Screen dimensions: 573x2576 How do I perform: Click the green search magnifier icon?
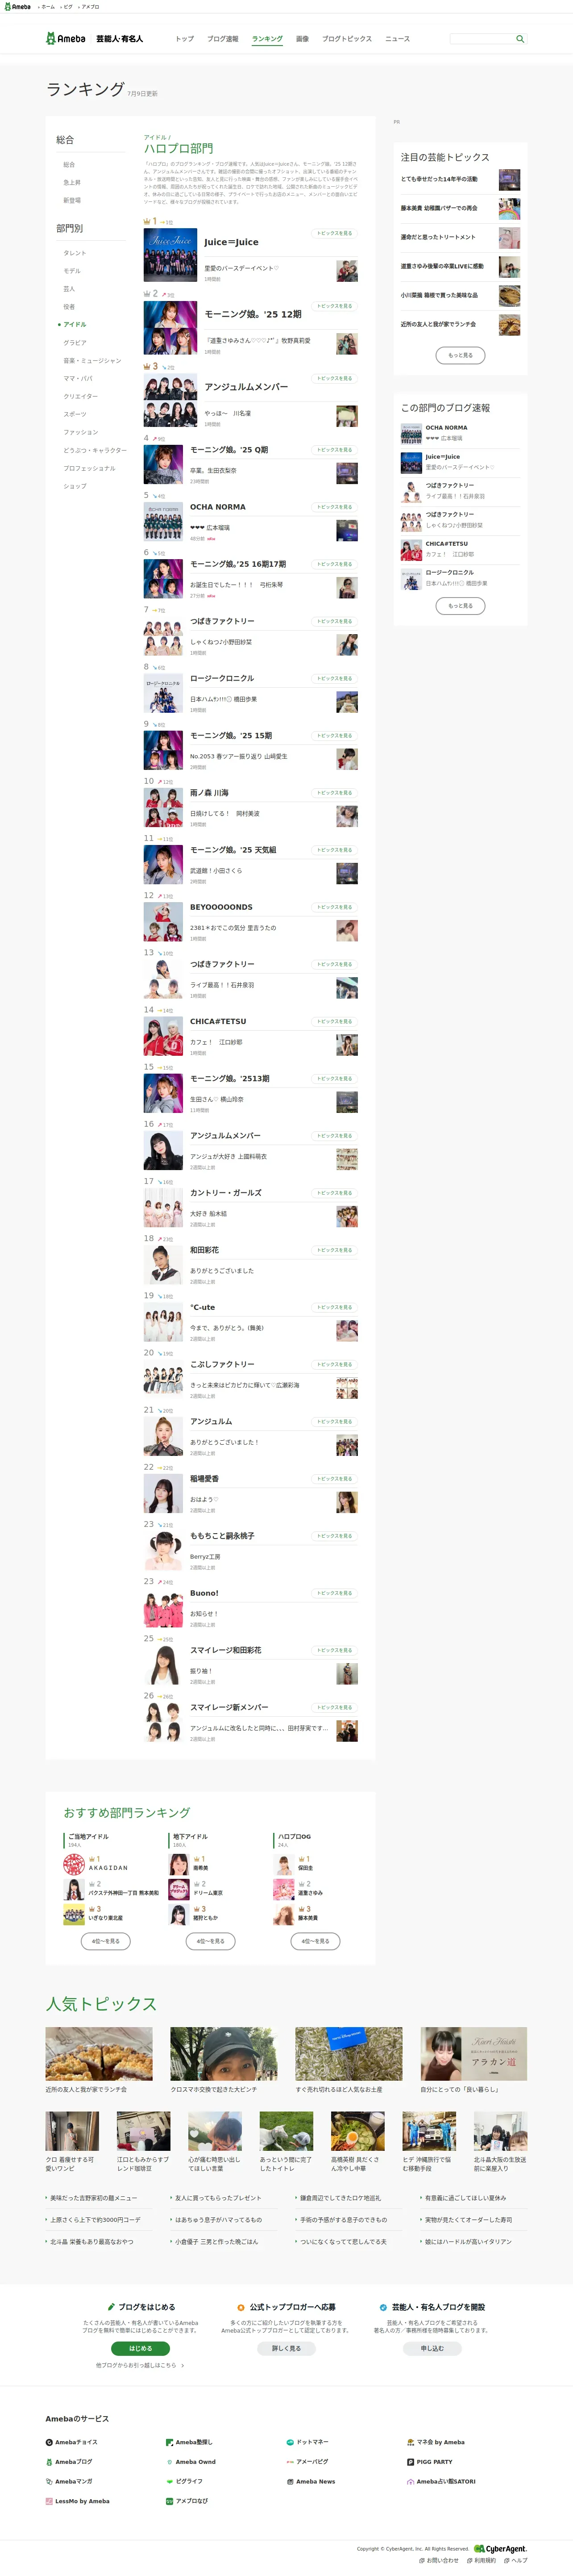[520, 39]
